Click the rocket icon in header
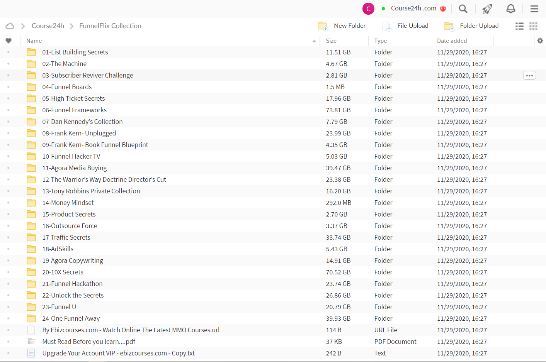The height and width of the screenshot is (362, 546). [487, 8]
